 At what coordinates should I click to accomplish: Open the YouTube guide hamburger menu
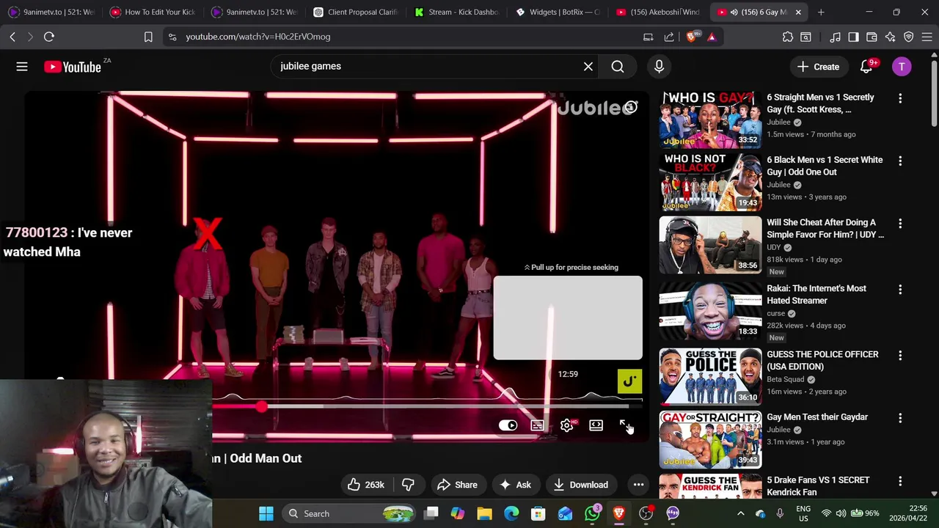tap(22, 67)
